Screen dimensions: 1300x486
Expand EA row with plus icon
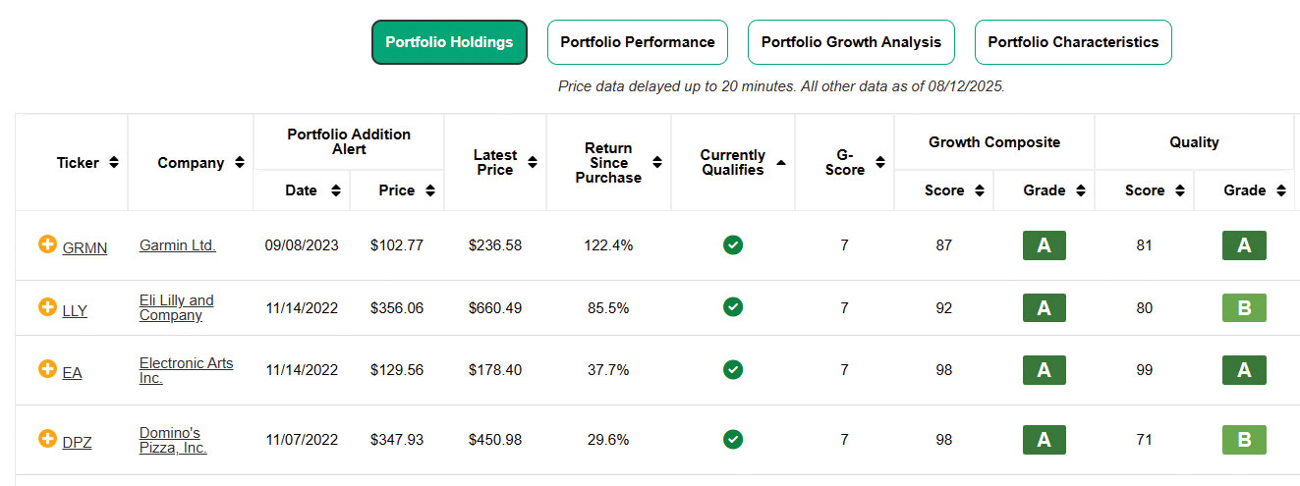(x=47, y=369)
